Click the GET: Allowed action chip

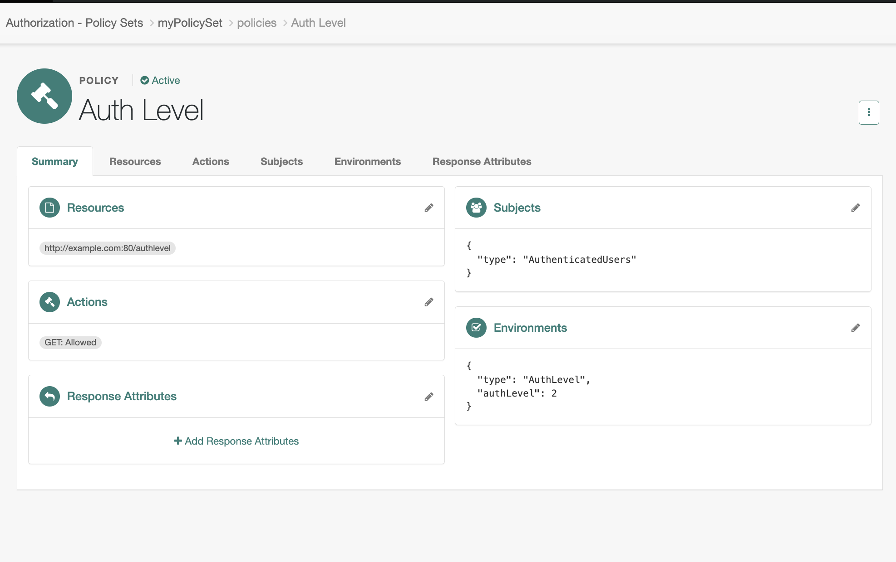tap(70, 342)
